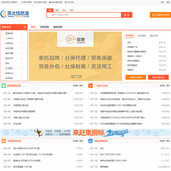171x171 pixels.
Task: Select the third carousel dot
Action: (x=79, y=76)
